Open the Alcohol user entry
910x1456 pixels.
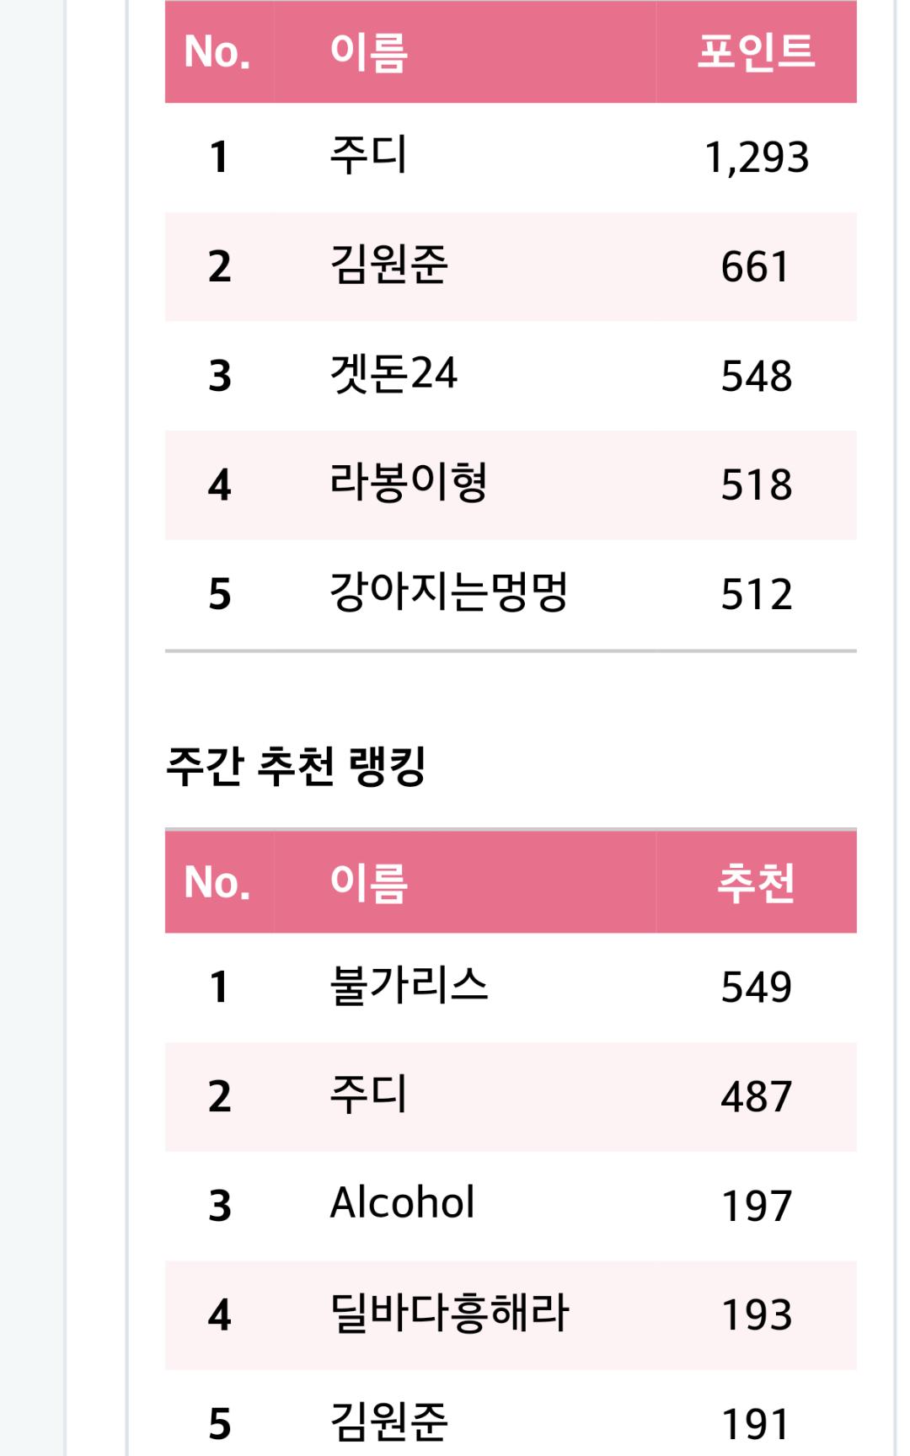pos(402,1203)
